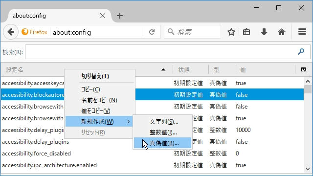Close the about:config tab
The image size is (313, 176).
click(x=103, y=16)
